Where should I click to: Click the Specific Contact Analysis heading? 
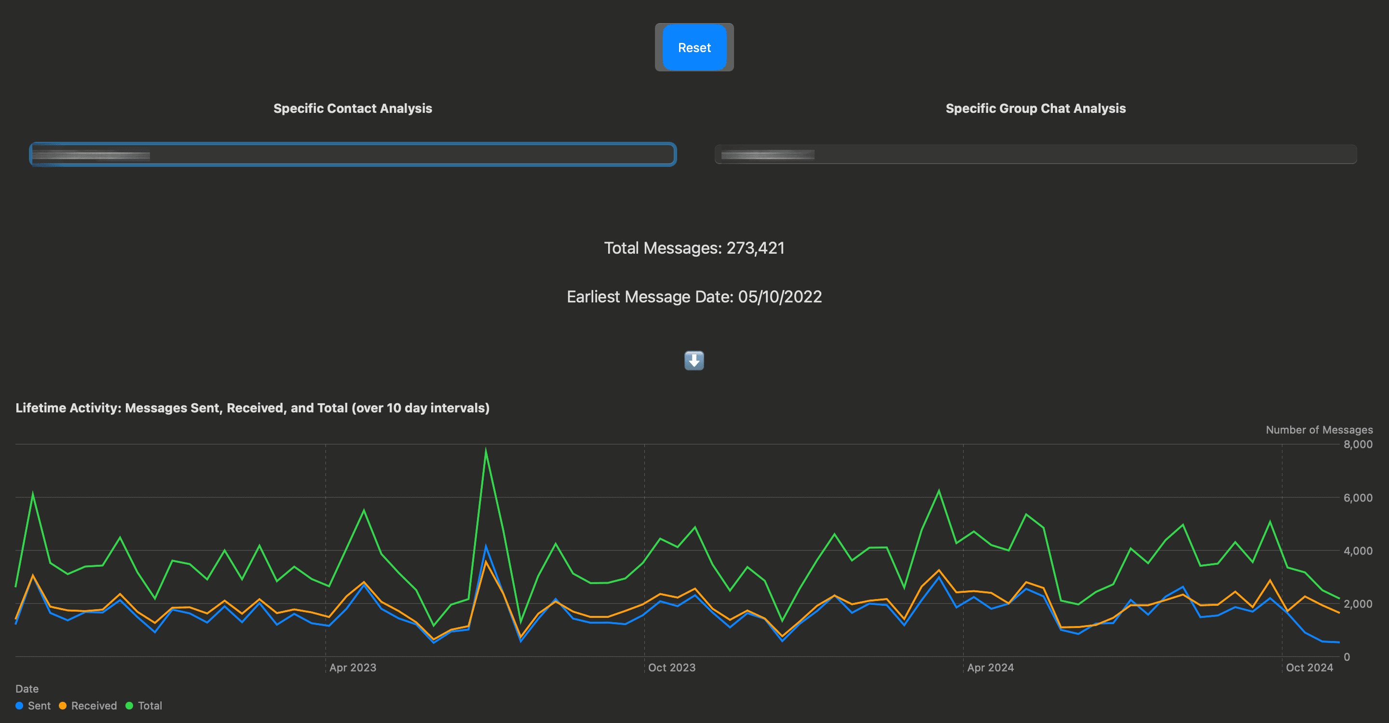[353, 109]
